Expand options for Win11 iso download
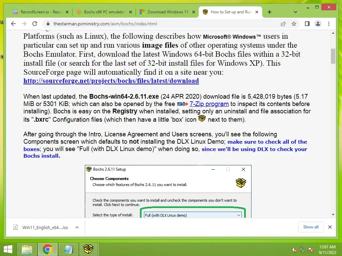Screen dimensions: 342x256 (x=77, y=227)
